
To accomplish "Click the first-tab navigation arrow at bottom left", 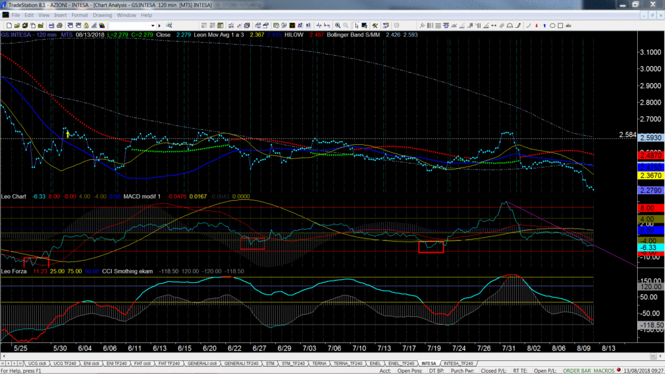I will pyautogui.click(x=3, y=364).
